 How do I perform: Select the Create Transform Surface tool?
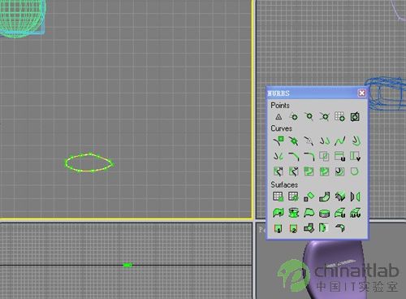pyautogui.click(x=309, y=197)
